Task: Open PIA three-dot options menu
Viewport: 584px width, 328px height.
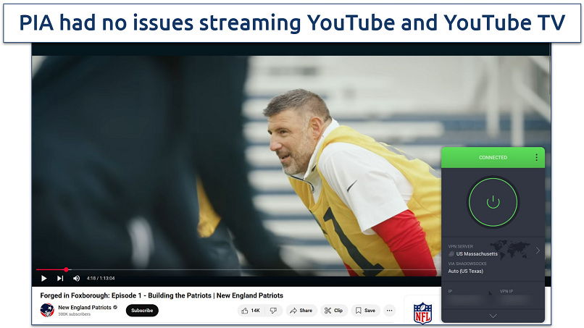Action: pos(536,158)
